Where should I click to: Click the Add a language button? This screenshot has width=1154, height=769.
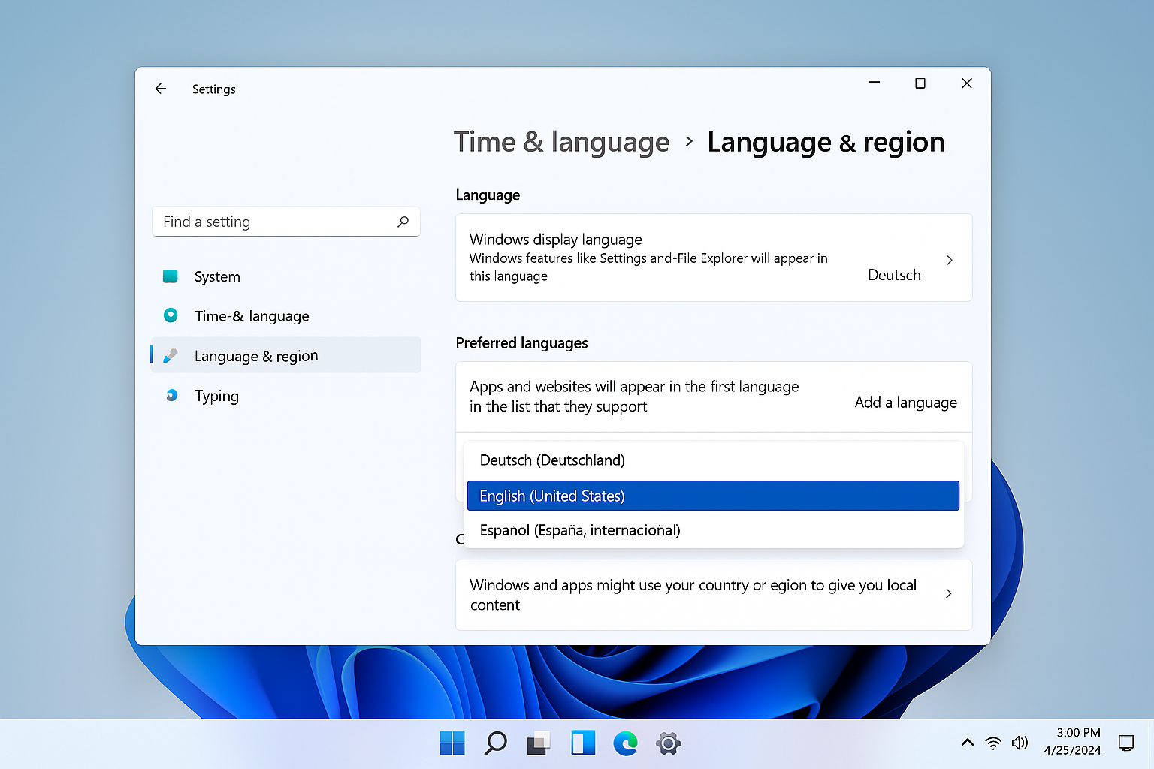pyautogui.click(x=905, y=403)
